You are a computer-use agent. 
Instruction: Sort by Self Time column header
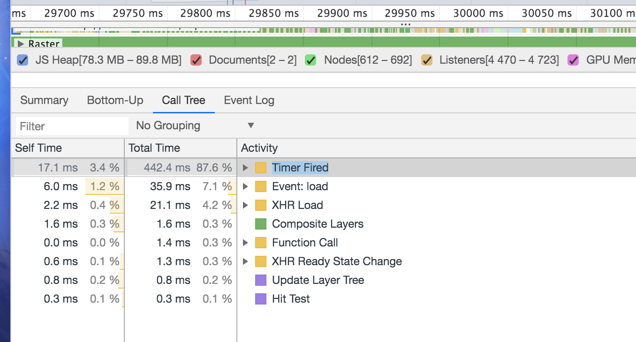38,148
